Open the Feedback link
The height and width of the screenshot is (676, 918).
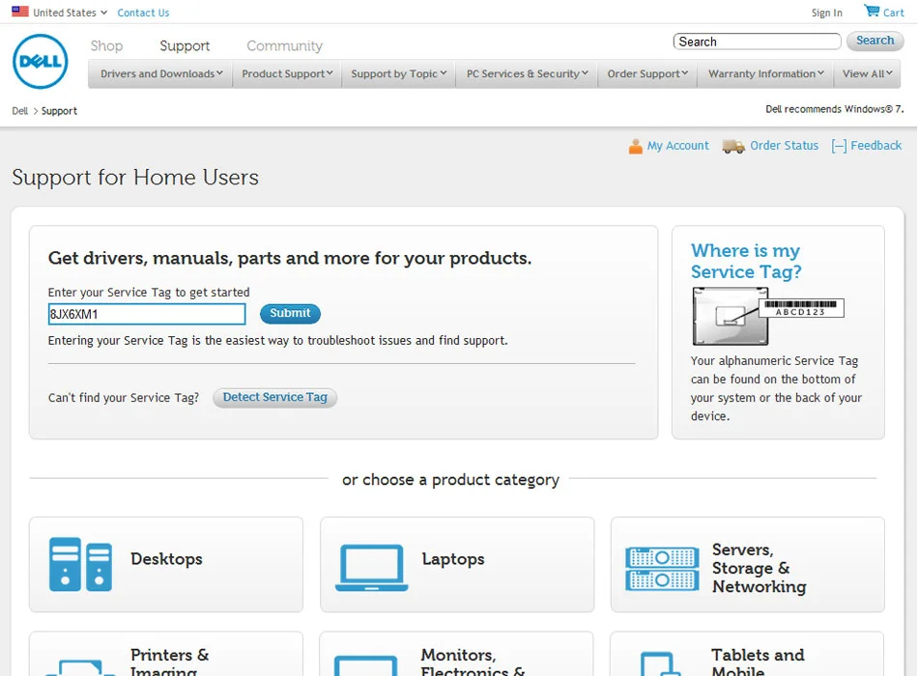pos(875,146)
